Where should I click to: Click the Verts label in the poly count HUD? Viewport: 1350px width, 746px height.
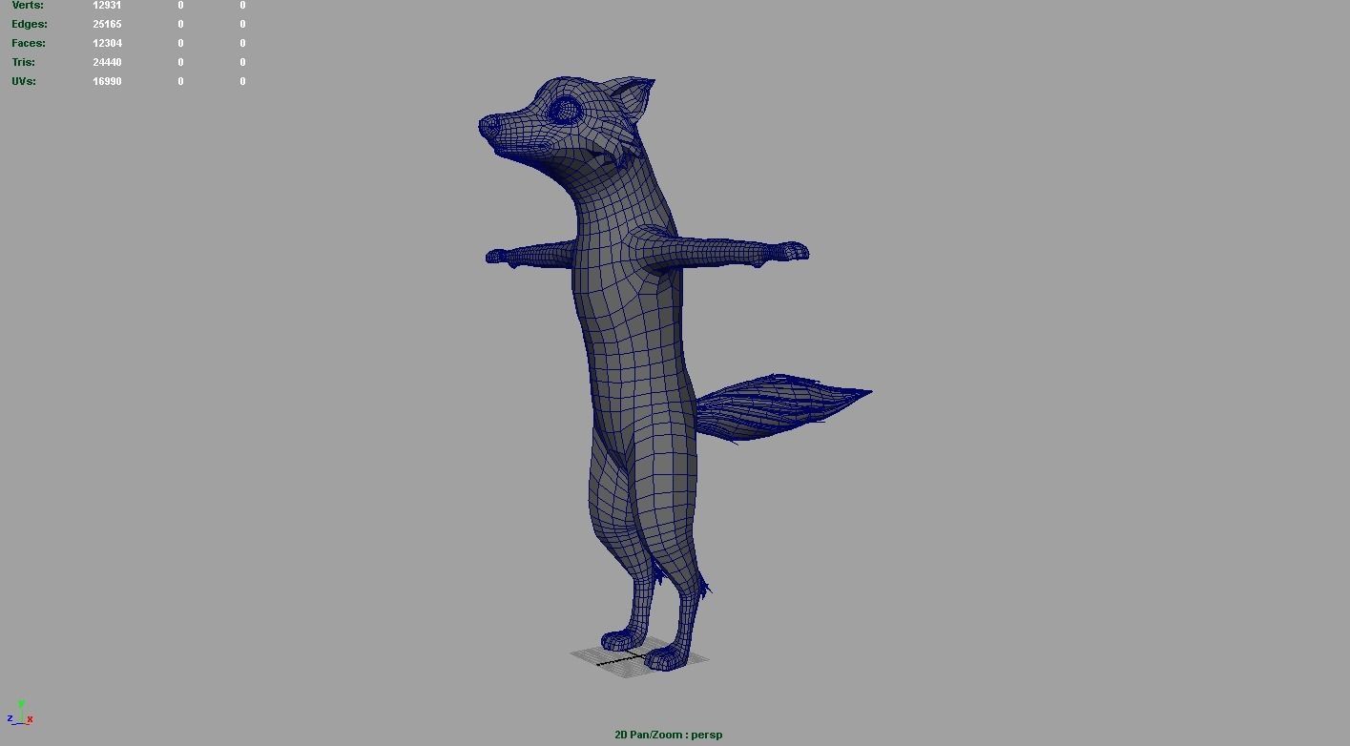[28, 5]
